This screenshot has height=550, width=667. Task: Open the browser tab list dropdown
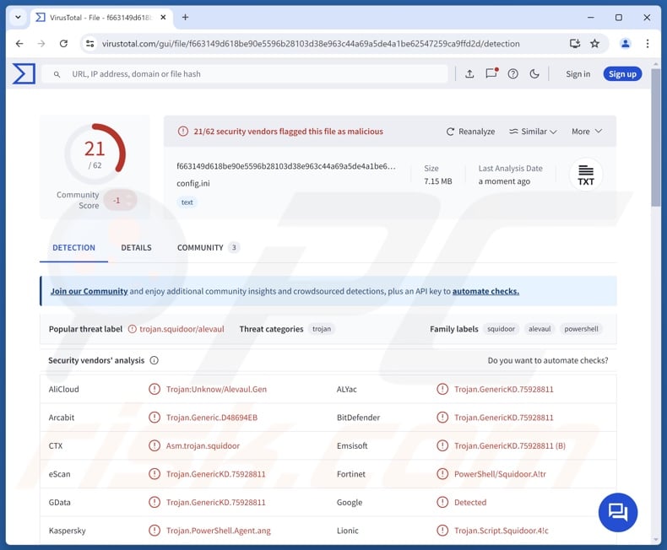[16, 17]
